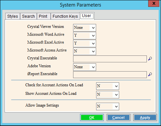Go to the Function Keys tab
Image resolution: width=161 pixels, height=126 pixels.
click(65, 16)
